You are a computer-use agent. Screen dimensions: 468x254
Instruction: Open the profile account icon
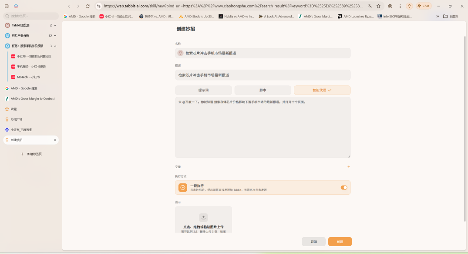click(390, 6)
